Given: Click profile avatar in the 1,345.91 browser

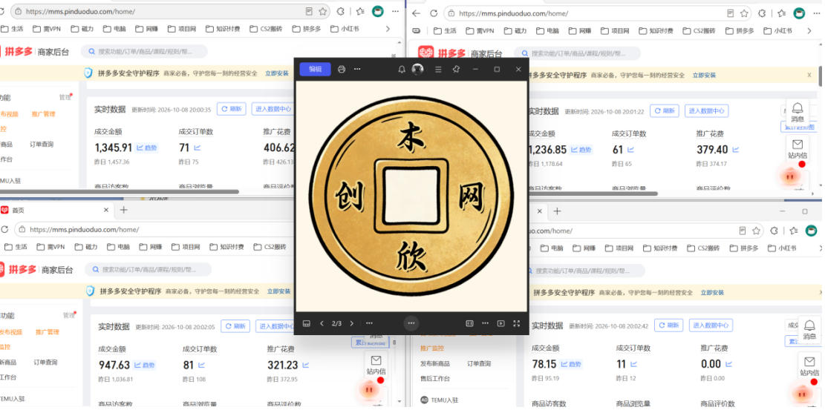Looking at the screenshot, I should pyautogui.click(x=378, y=11).
